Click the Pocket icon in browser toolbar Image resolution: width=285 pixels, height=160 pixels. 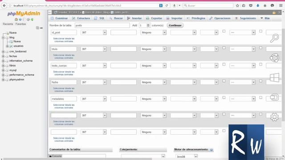[251, 6]
